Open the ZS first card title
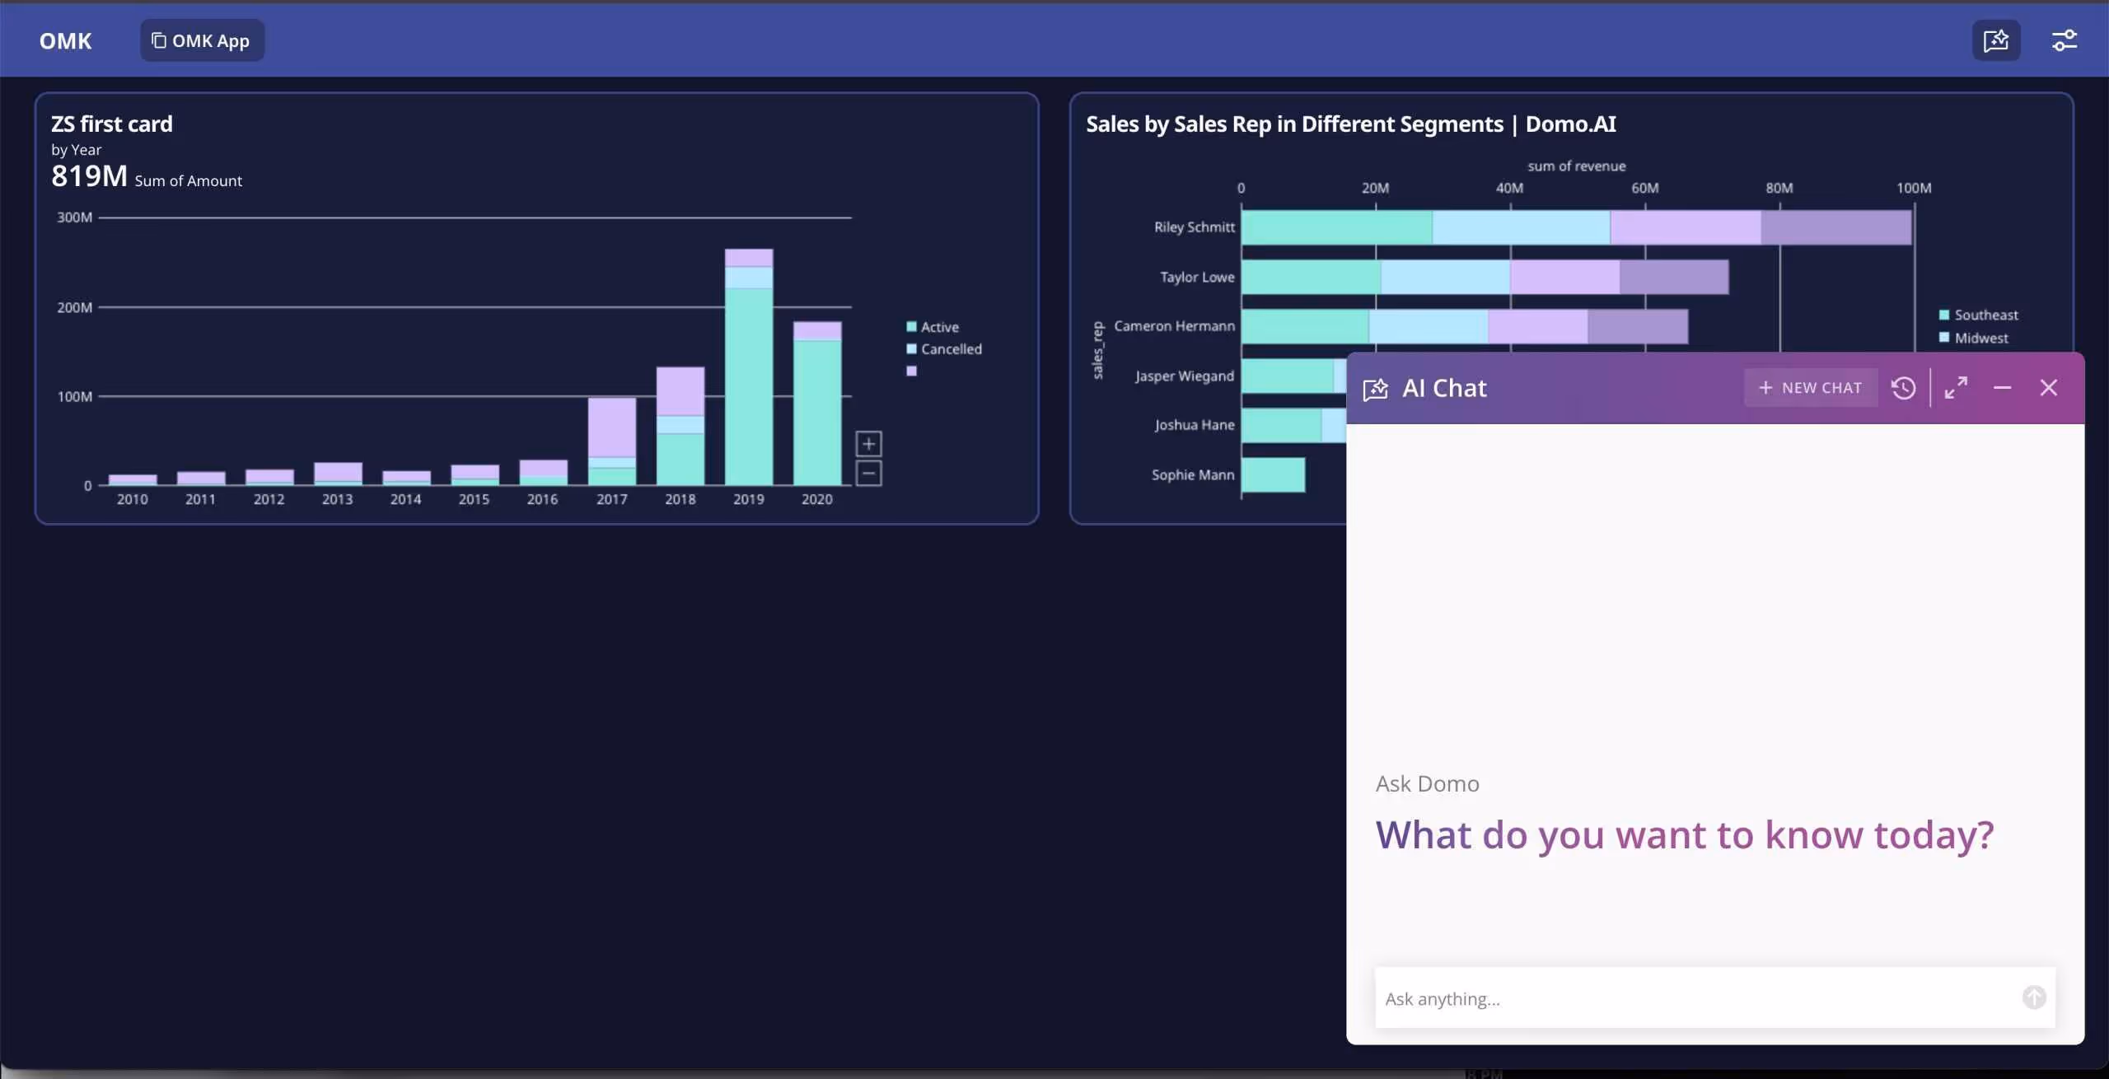 coord(112,124)
